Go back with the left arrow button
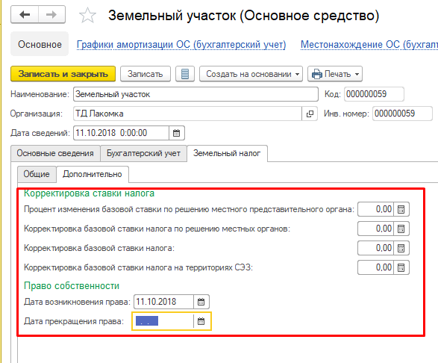438x363 pixels. (x=25, y=14)
